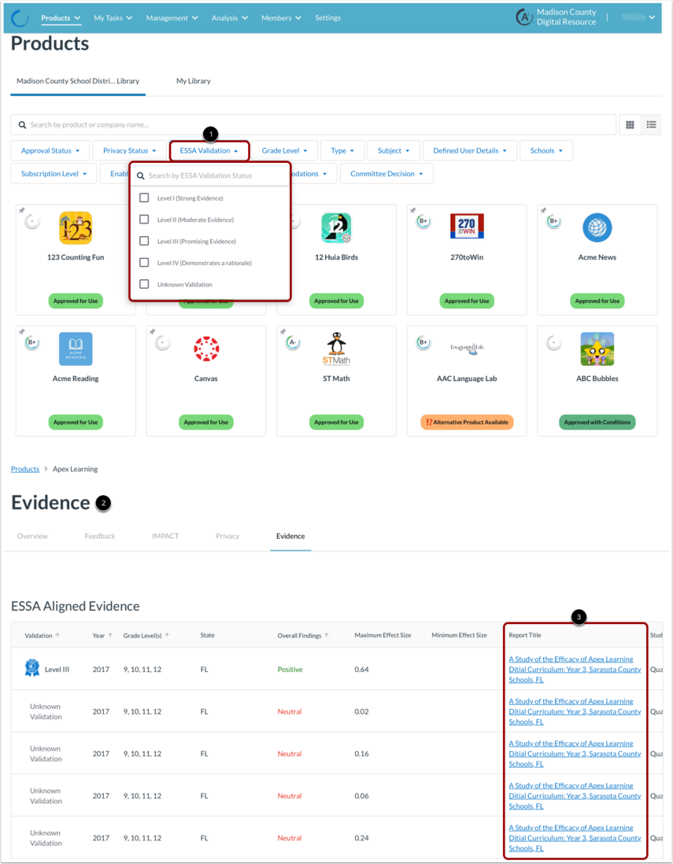Click Approved with Conditions badge on ABC Bubbles
The width and height of the screenshot is (673, 864).
(597, 422)
